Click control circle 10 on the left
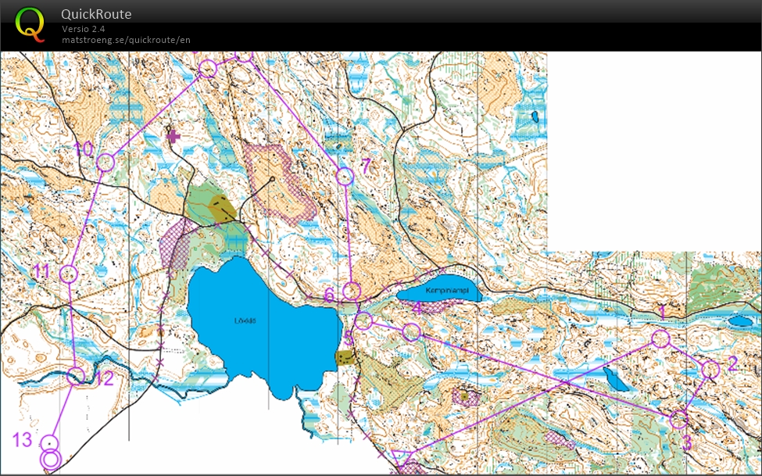Screen dimensions: 762x476 click(x=105, y=162)
